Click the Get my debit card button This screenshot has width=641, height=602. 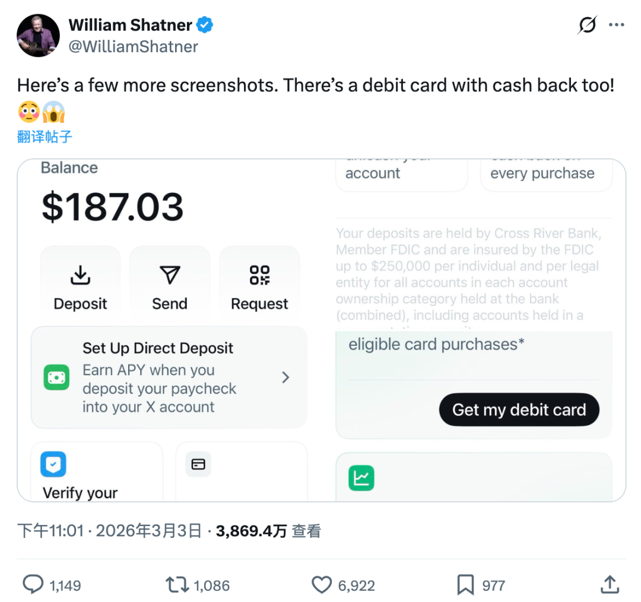click(519, 410)
